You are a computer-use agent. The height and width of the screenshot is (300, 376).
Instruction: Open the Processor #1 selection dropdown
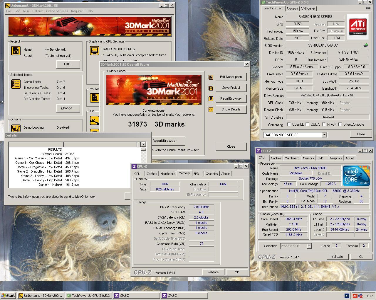[x=309, y=246]
